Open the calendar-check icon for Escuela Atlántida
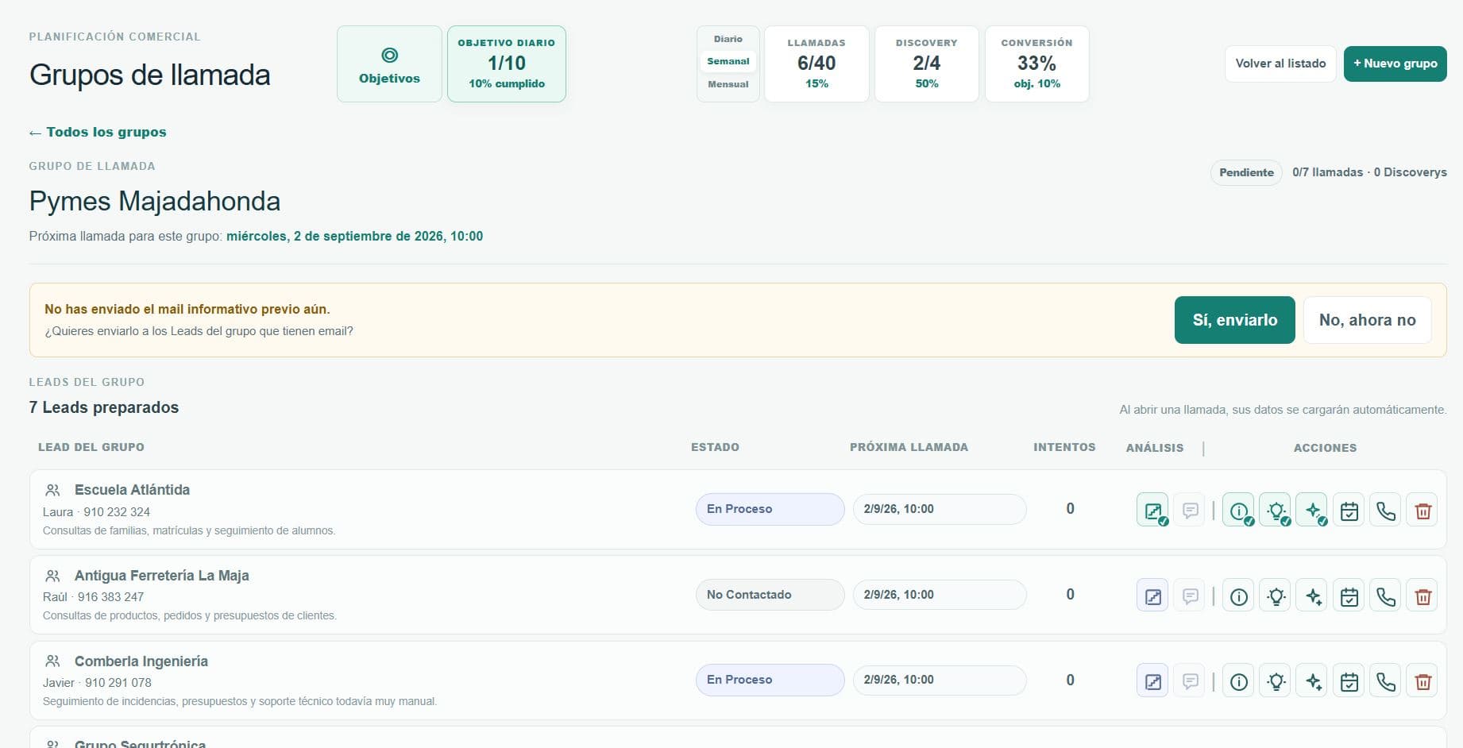Image resolution: width=1463 pixels, height=748 pixels. click(x=1349, y=511)
